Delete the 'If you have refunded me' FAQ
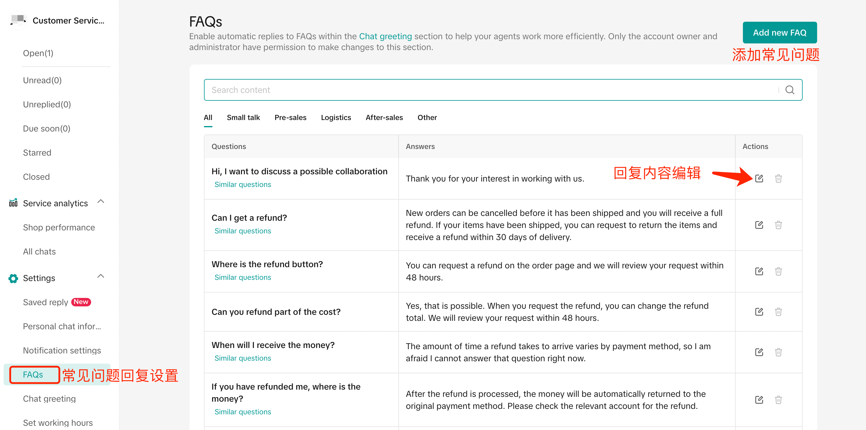The image size is (866, 430). 778,400
